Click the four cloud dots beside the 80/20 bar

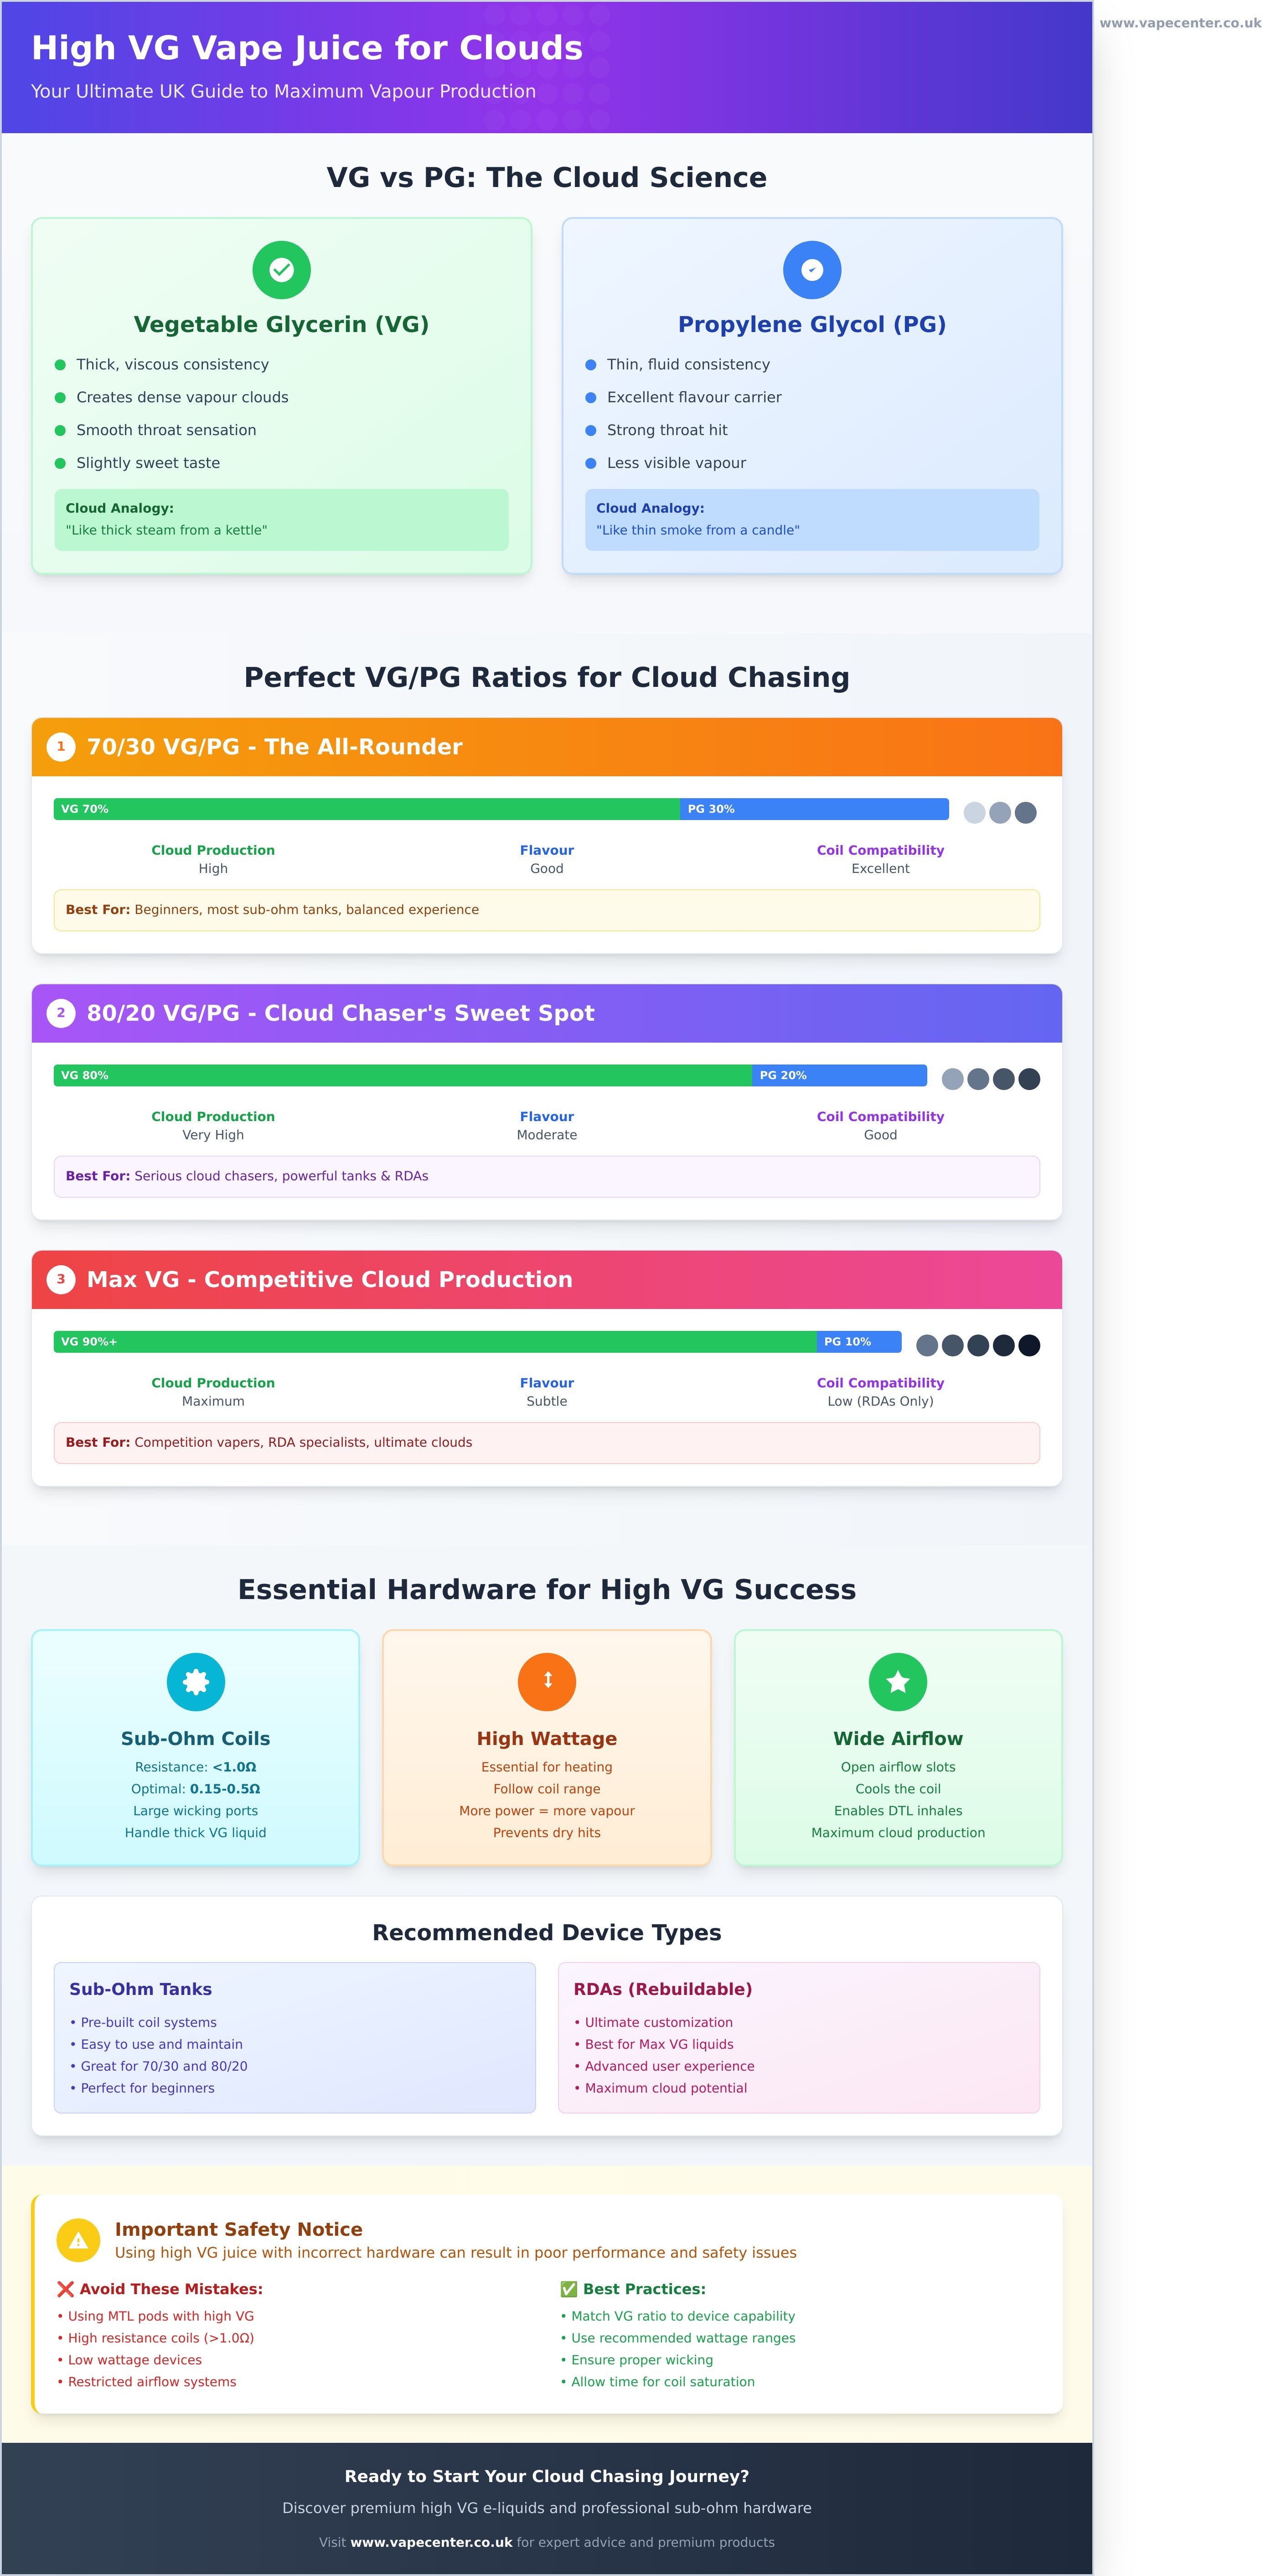tap(990, 1079)
